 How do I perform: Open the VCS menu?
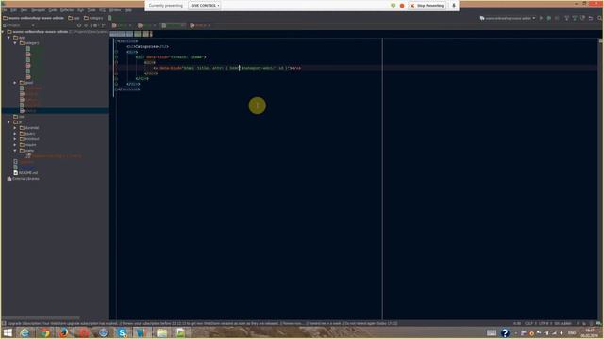tap(103, 10)
